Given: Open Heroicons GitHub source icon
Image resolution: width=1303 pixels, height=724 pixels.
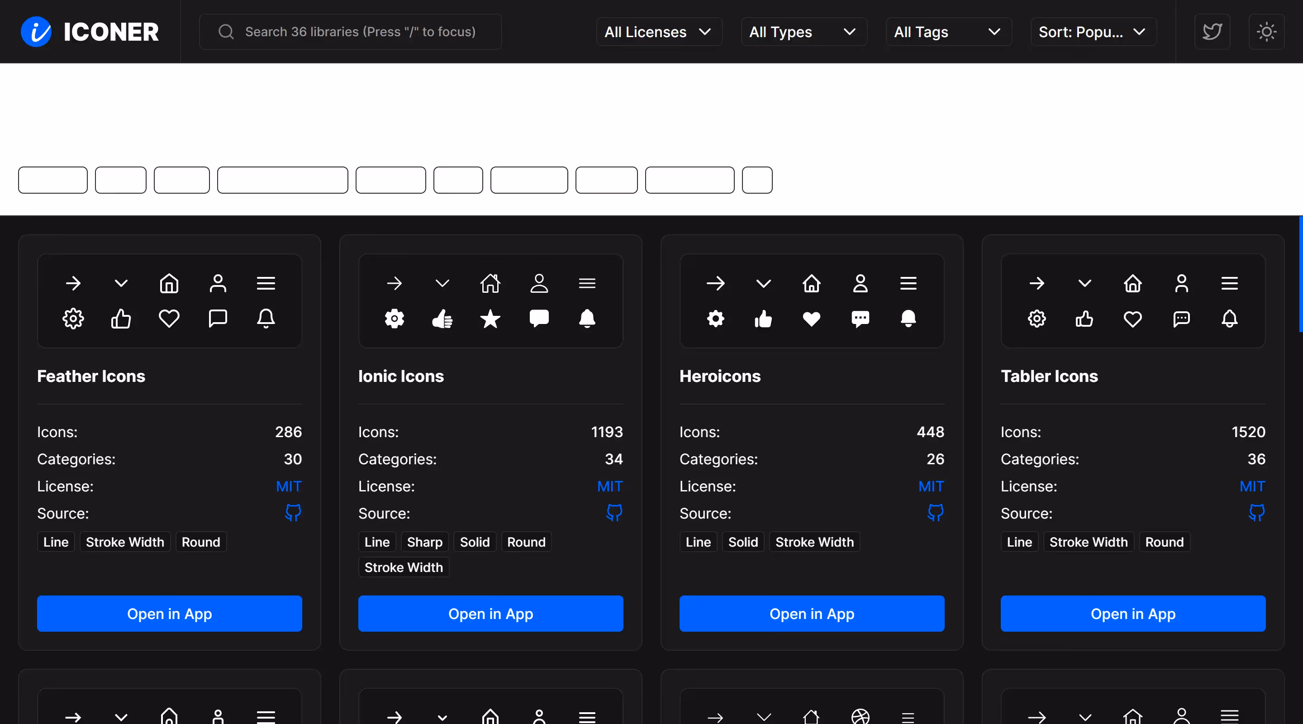Looking at the screenshot, I should (935, 513).
